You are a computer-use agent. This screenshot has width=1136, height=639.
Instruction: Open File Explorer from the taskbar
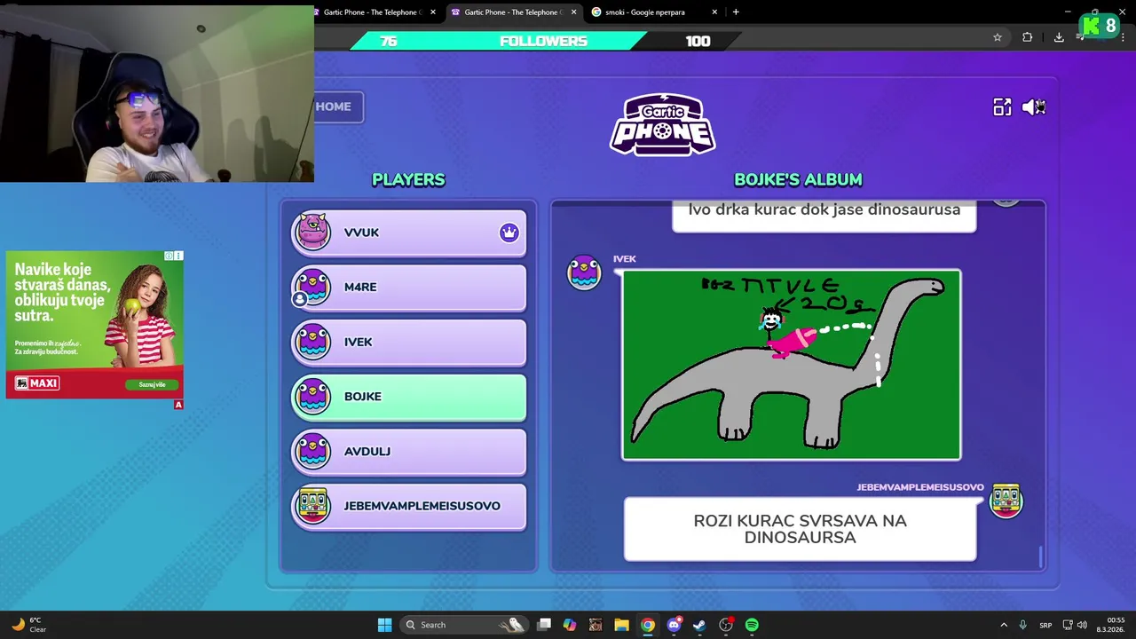tap(621, 625)
